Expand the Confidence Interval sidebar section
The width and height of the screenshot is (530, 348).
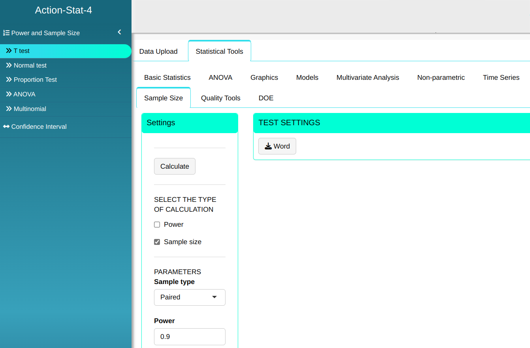(x=39, y=126)
